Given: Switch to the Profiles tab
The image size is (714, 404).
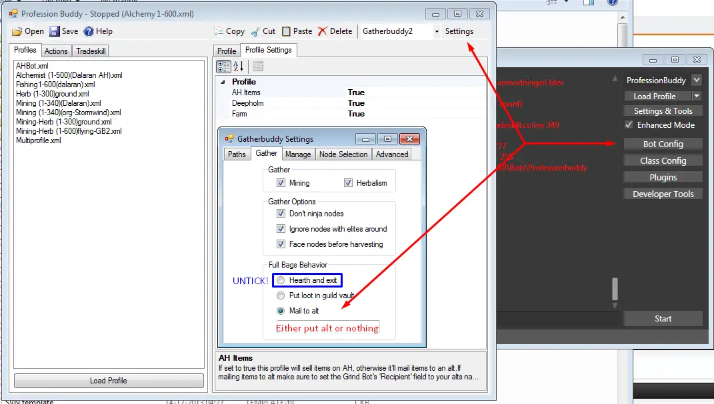Looking at the screenshot, I should pyautogui.click(x=25, y=50).
